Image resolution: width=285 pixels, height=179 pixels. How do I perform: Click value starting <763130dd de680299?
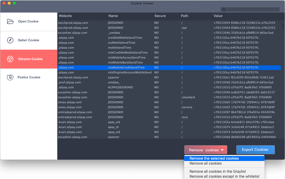coord(244,137)
